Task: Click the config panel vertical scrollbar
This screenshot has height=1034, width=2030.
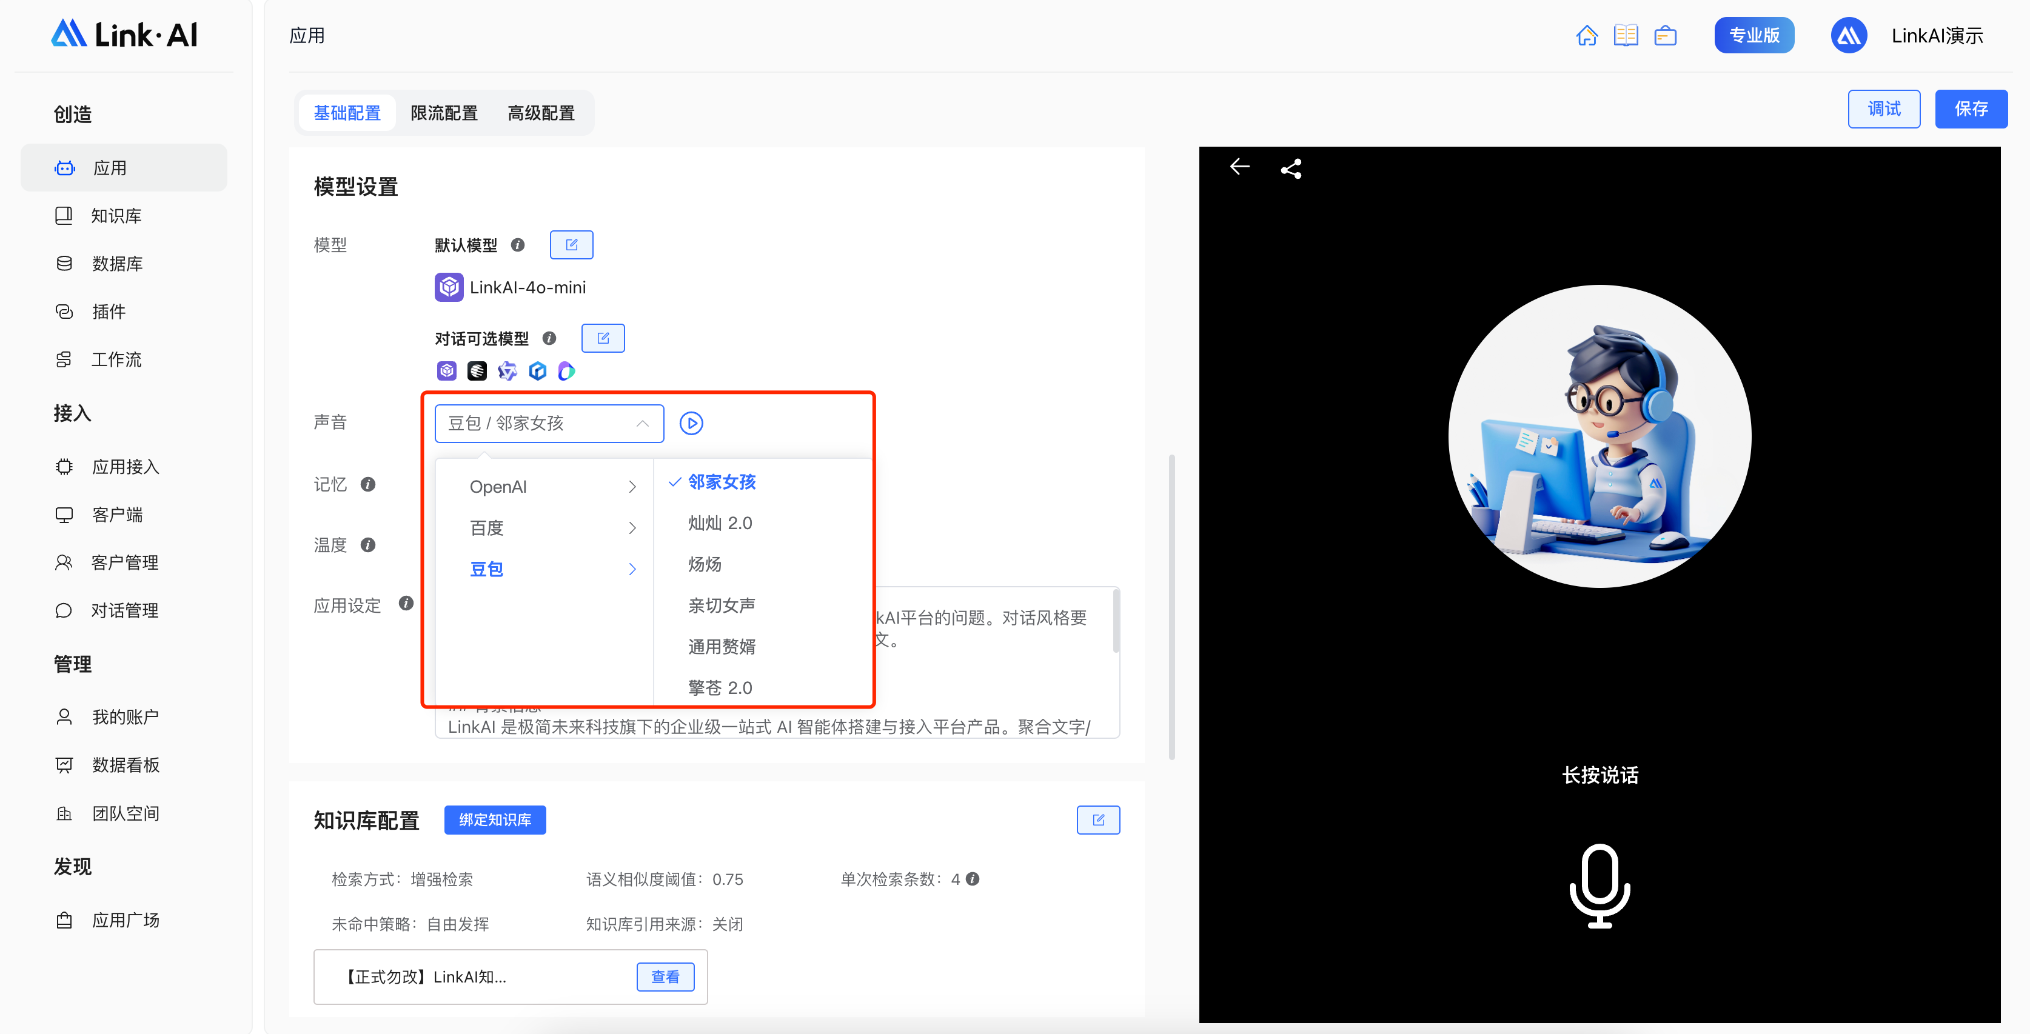Action: tap(1172, 606)
